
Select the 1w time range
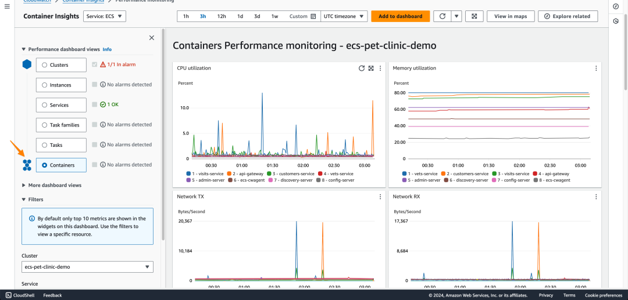click(x=274, y=16)
